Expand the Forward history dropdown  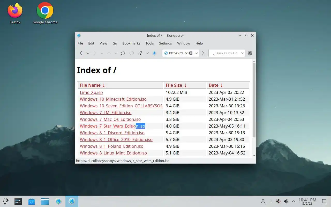pos(102,53)
